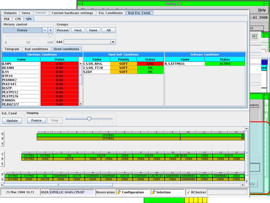Click Freeze in the History control panel
This screenshot has height=203, width=270.
[x=22, y=30]
